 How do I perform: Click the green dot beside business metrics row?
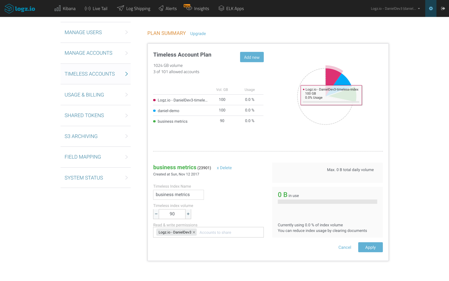pos(154,121)
